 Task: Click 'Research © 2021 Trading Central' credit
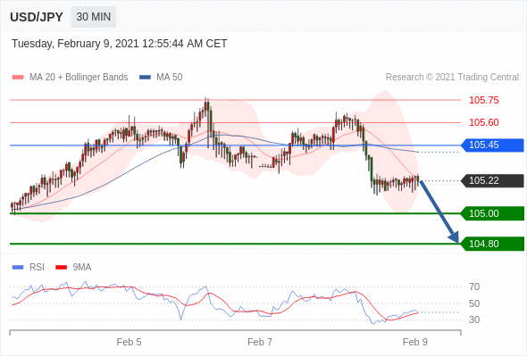452,78
